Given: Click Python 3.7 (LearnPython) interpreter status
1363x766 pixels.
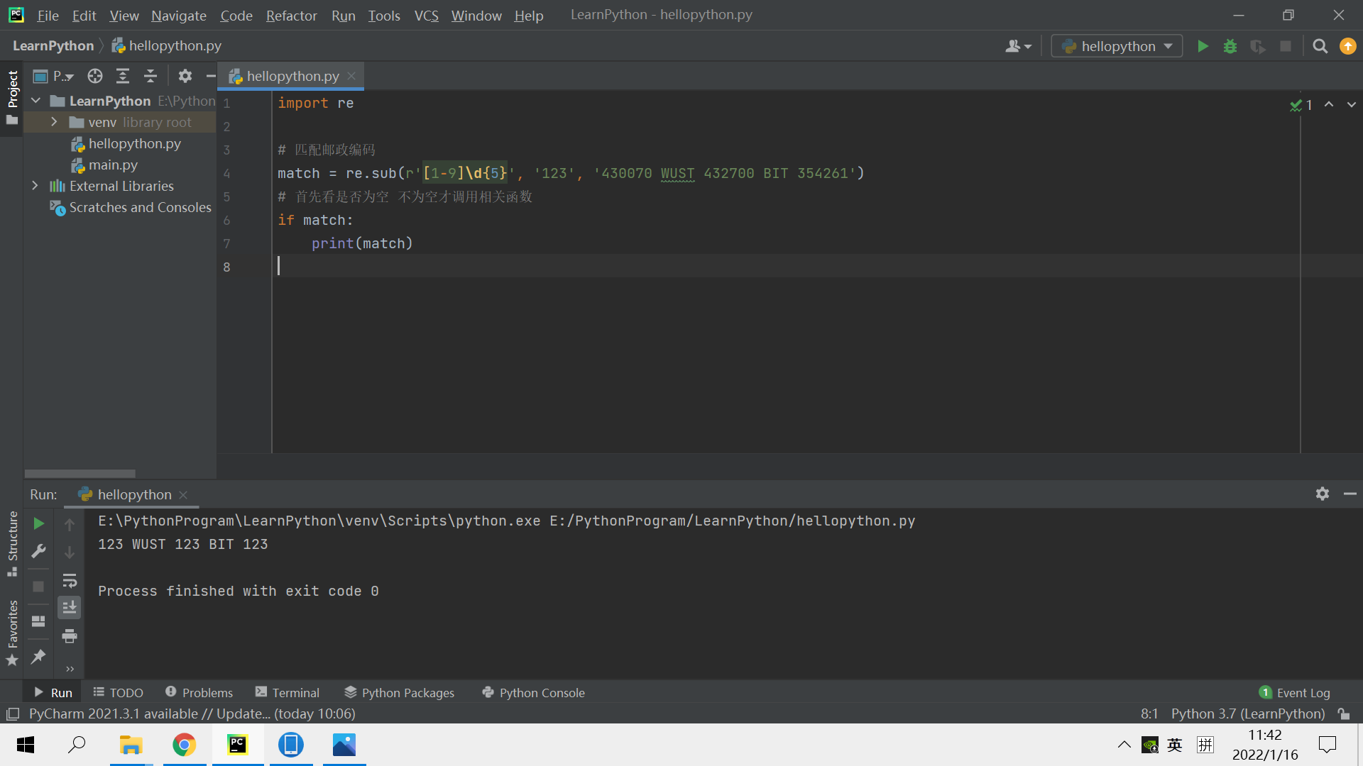Looking at the screenshot, I should [x=1247, y=714].
